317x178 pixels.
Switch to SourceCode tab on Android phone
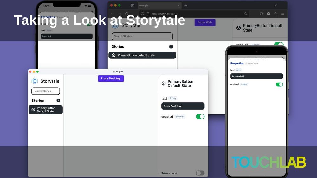251,64
